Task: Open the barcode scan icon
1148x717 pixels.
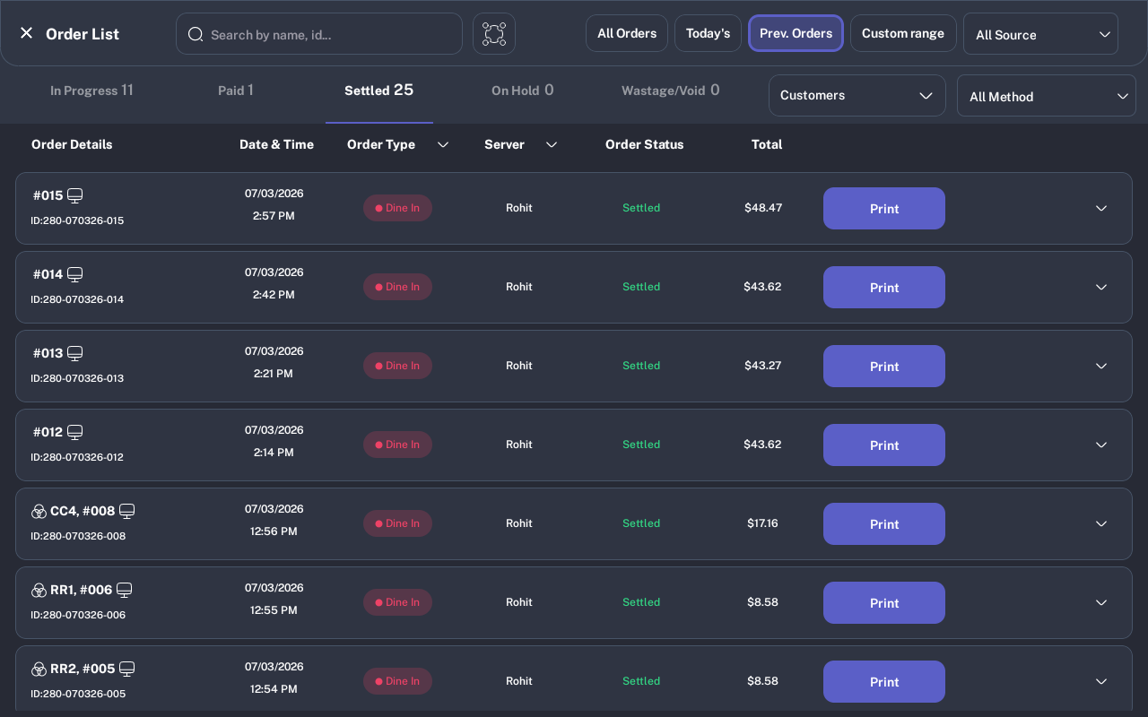Action: (494, 34)
